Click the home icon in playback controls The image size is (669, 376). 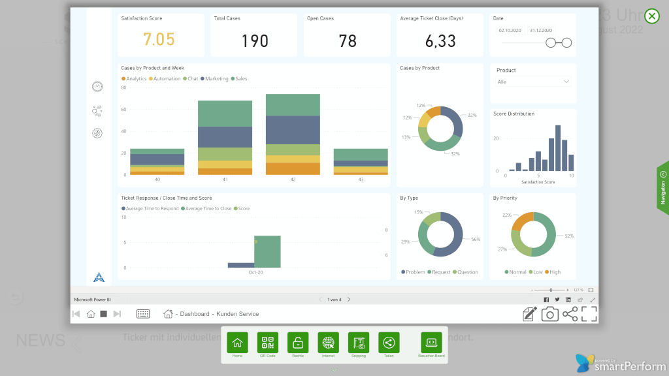pos(91,314)
